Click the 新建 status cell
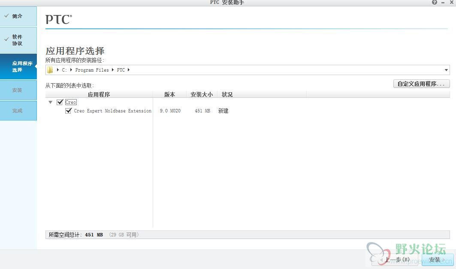The width and height of the screenshot is (456, 269). click(x=223, y=111)
